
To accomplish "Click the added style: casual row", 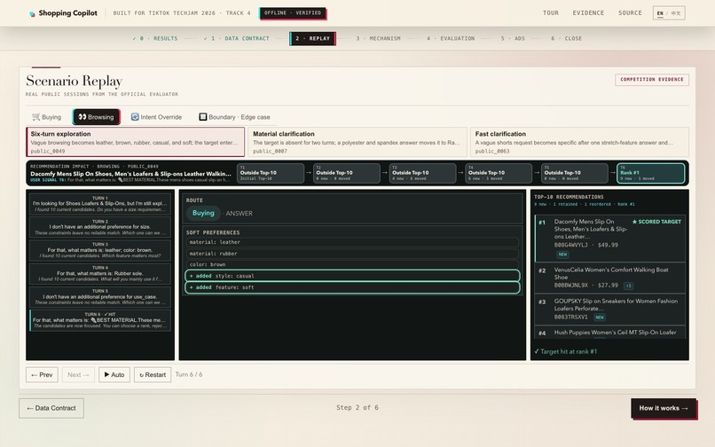I will 352,276.
